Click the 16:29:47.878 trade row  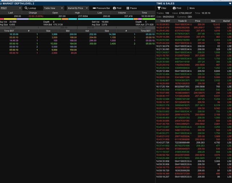194,28
